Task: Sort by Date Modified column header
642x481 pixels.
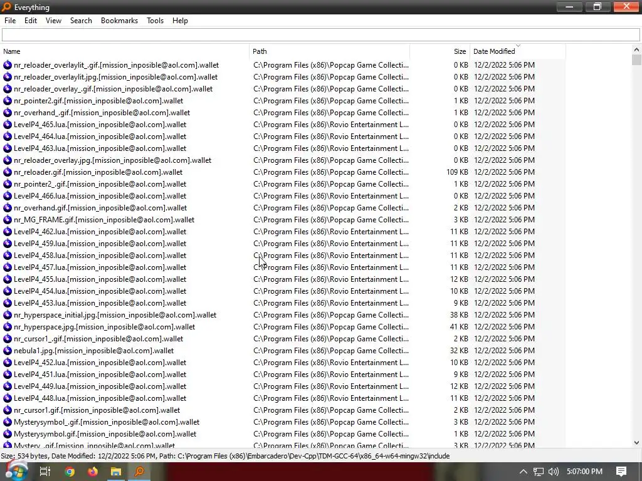Action: (517, 51)
